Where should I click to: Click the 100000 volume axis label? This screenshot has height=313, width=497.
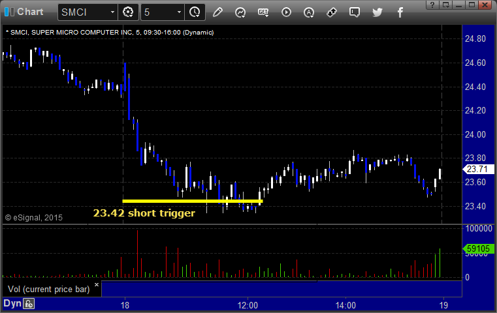coord(479,228)
